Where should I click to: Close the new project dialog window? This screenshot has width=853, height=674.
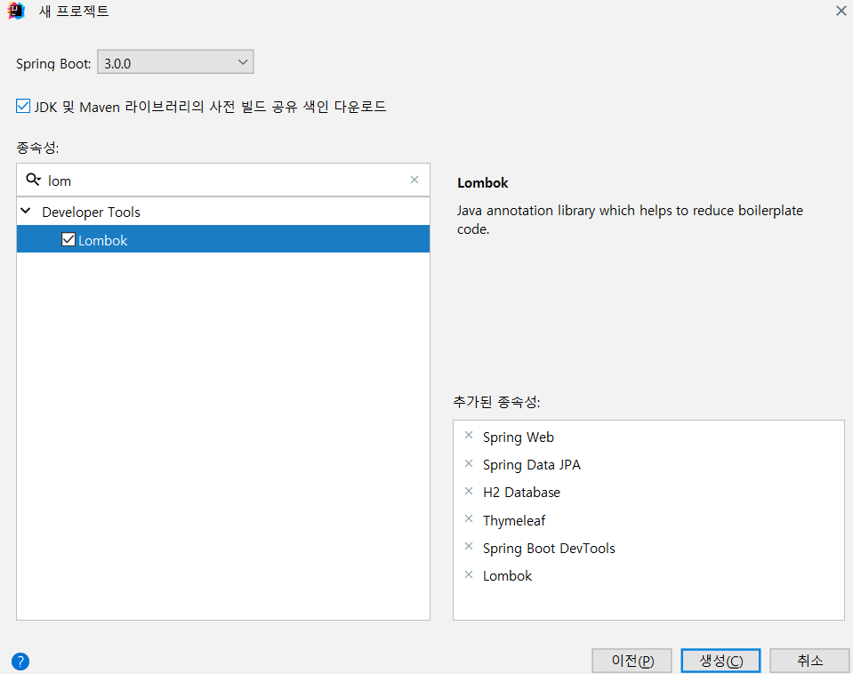tap(841, 11)
